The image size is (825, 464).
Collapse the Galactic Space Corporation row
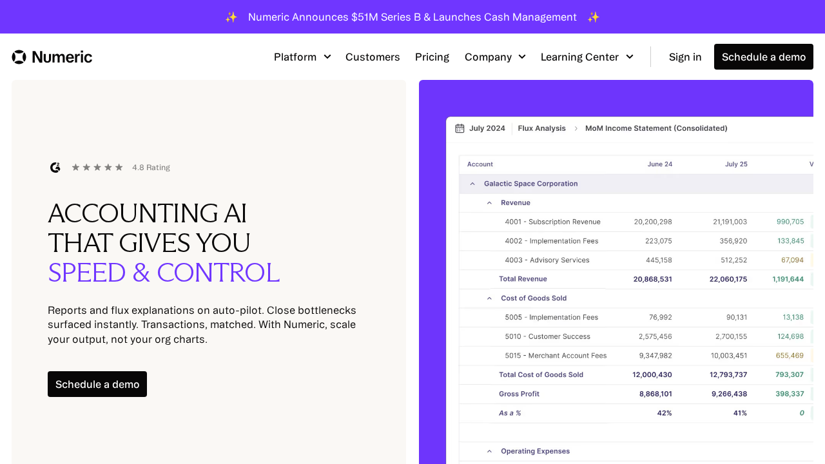point(472,184)
